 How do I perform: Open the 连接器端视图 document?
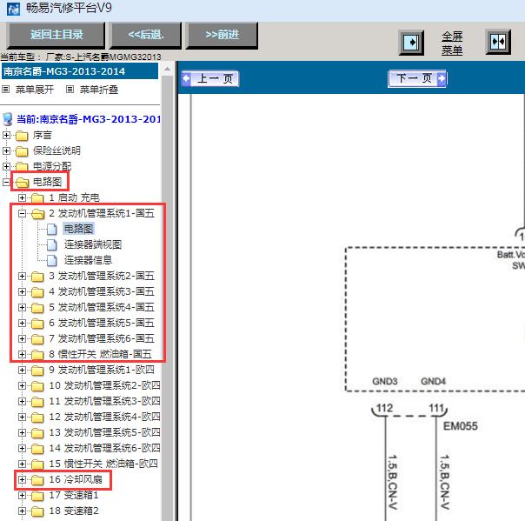point(93,244)
